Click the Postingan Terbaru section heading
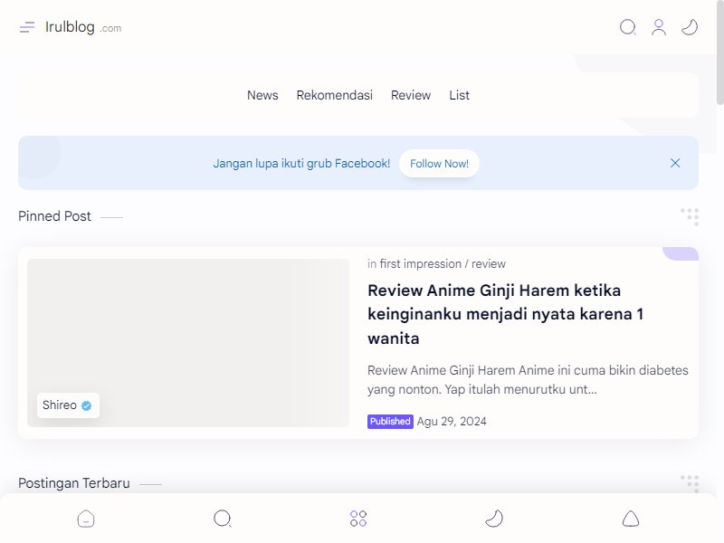The height and width of the screenshot is (543, 724). pos(74,483)
